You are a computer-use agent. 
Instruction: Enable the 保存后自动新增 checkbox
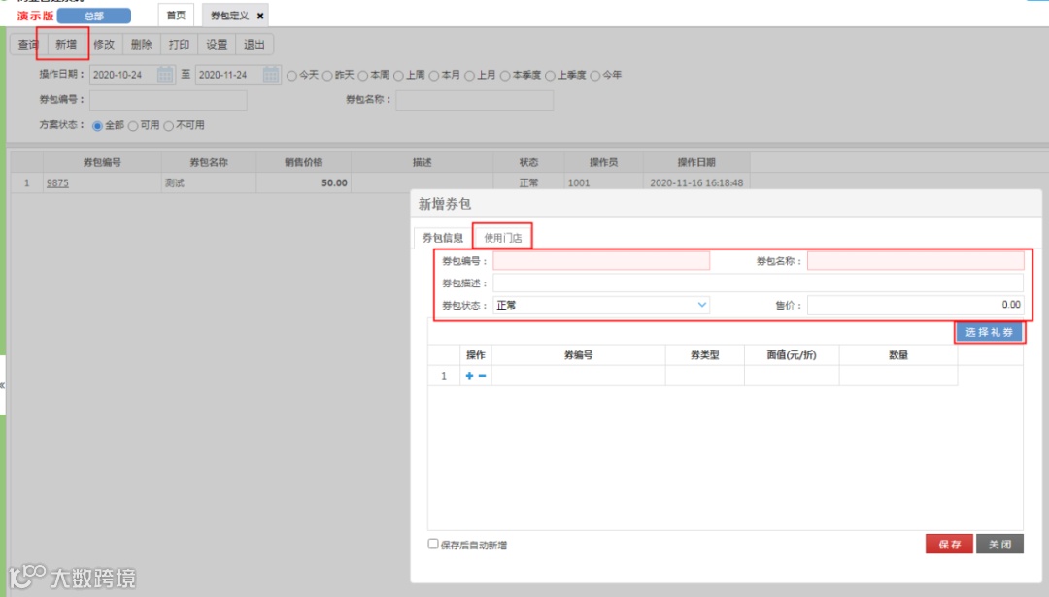tap(431, 546)
